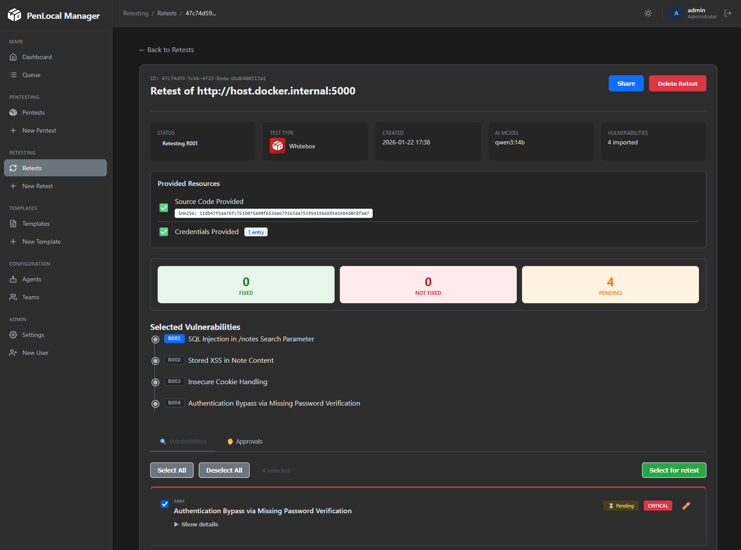The image size is (741, 550).
Task: Click the Retests breadcrumb link
Action: point(167,13)
